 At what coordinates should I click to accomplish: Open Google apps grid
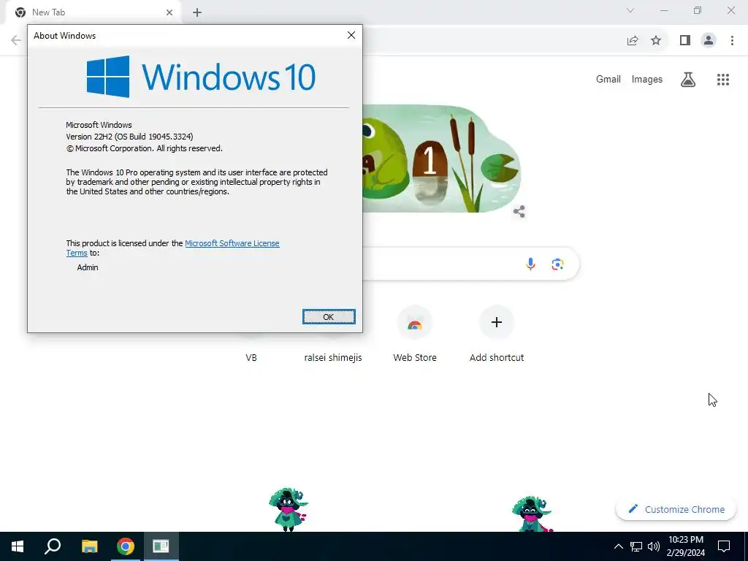pyautogui.click(x=723, y=79)
